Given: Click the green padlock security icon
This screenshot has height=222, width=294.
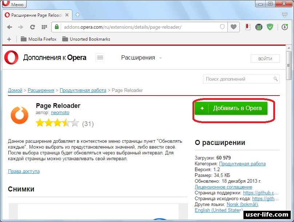Looking at the screenshot, I should 57,27.
